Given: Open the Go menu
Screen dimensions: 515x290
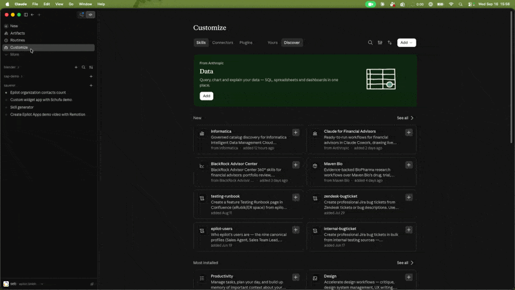Looking at the screenshot, I should pos(71,5).
